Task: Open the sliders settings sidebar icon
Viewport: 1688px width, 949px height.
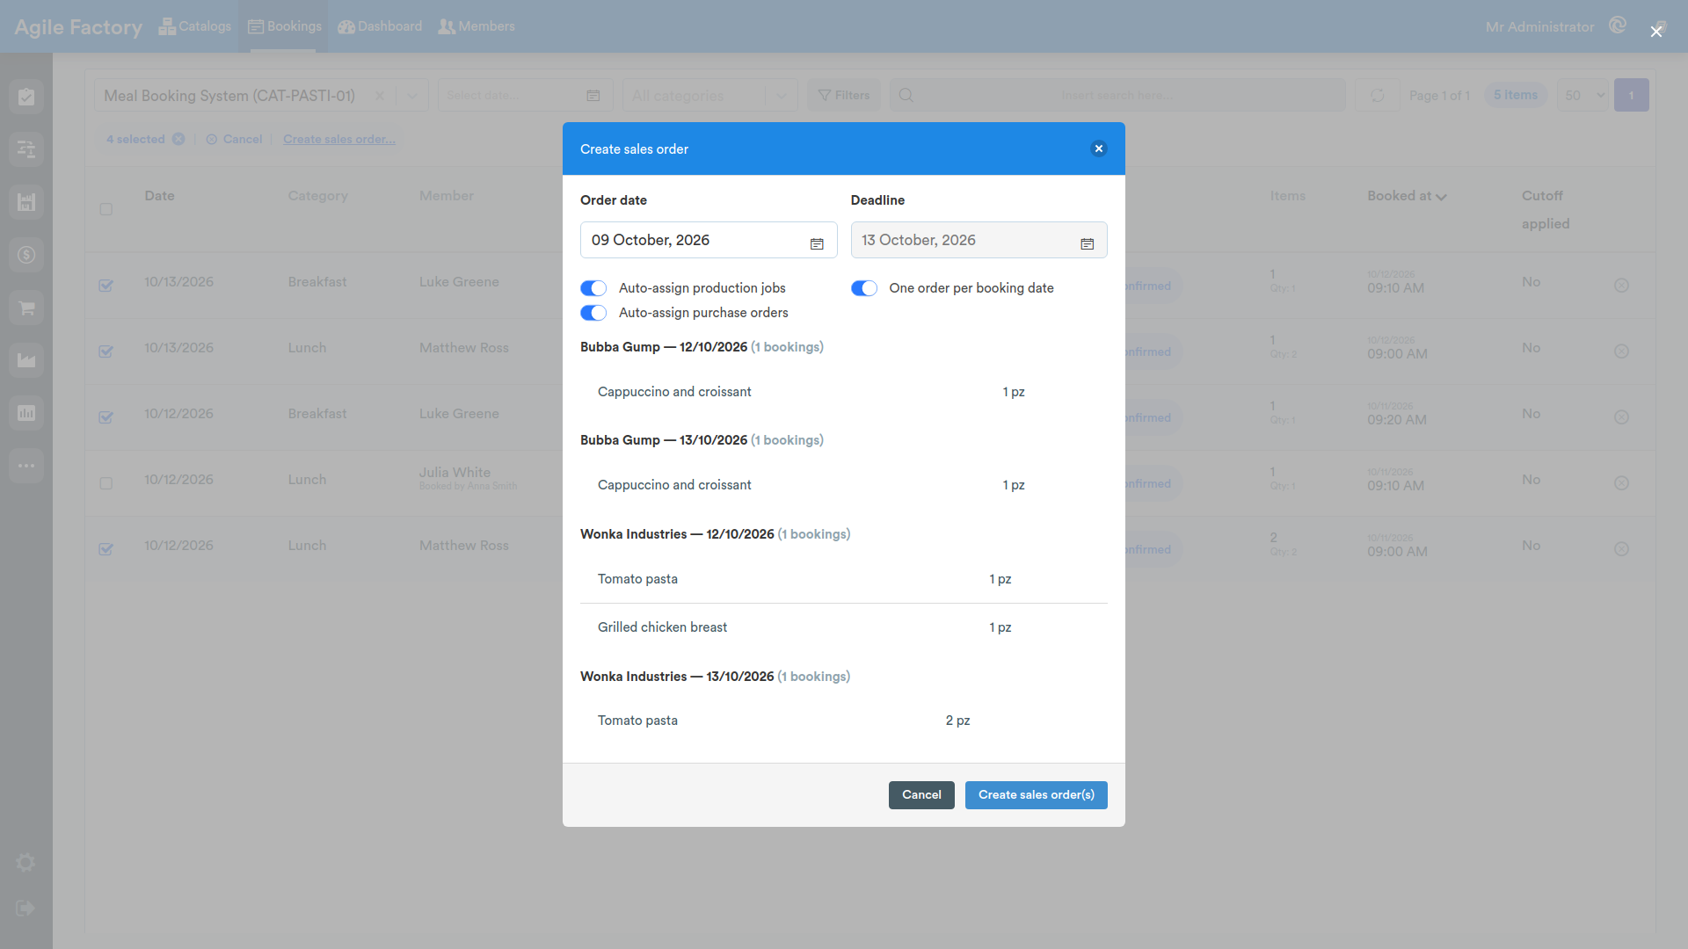Action: click(x=26, y=149)
